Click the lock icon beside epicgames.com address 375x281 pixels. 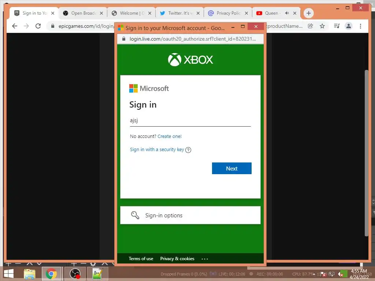(x=53, y=26)
